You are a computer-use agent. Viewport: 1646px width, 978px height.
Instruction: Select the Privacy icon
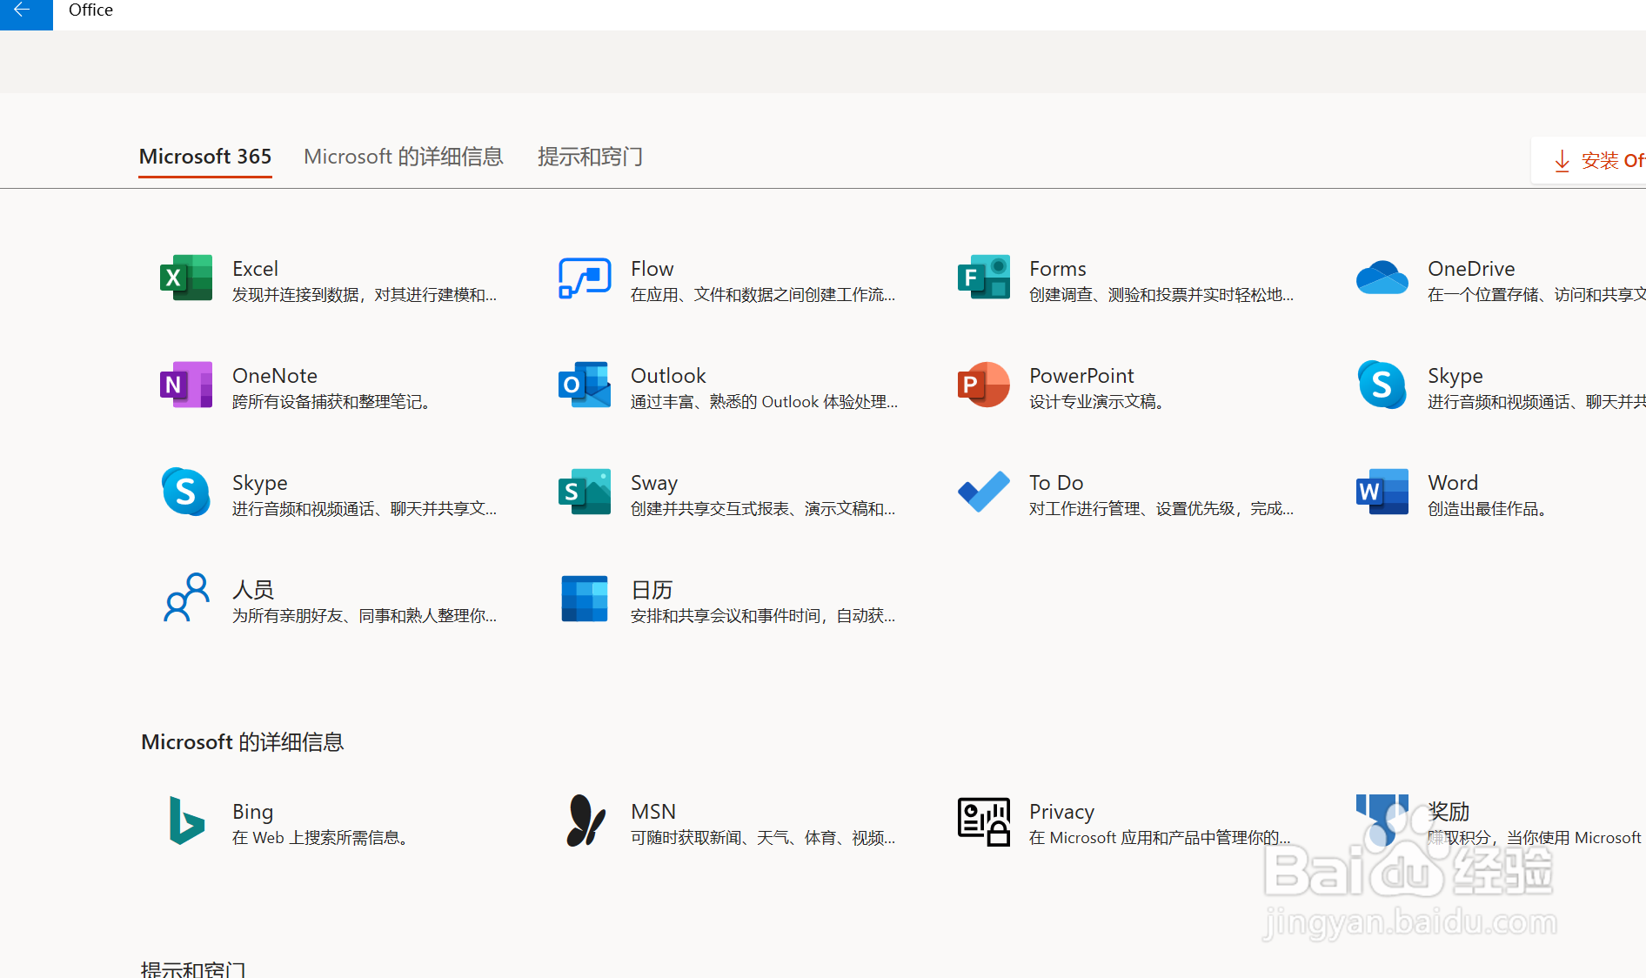click(983, 821)
